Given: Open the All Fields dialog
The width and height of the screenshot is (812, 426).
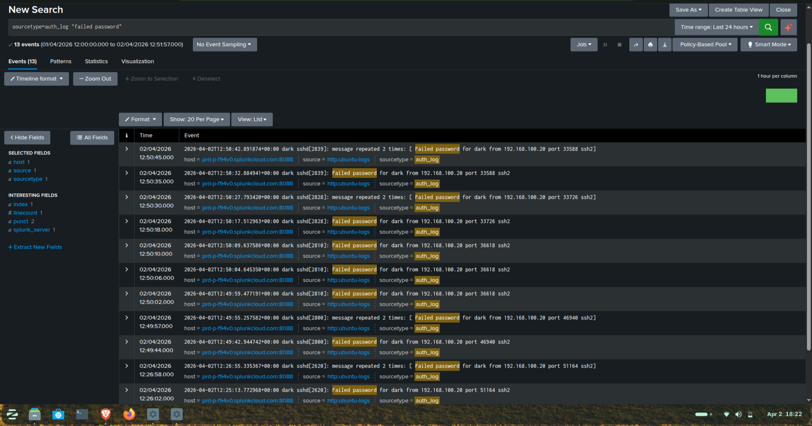Looking at the screenshot, I should pyautogui.click(x=92, y=137).
